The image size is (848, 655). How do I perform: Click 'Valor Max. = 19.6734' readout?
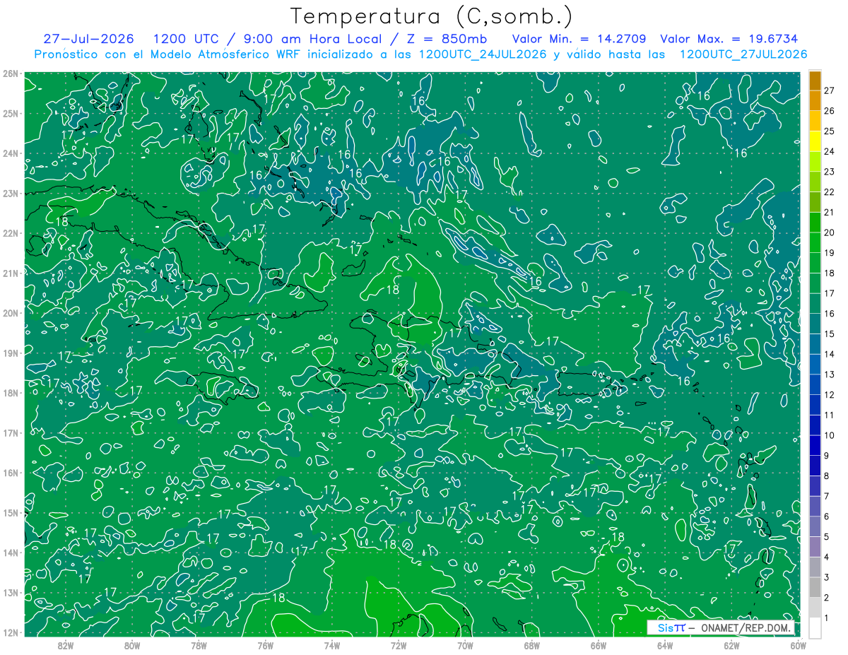coord(730,39)
